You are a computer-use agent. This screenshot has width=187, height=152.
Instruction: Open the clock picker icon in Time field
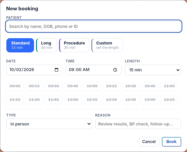click(x=115, y=70)
